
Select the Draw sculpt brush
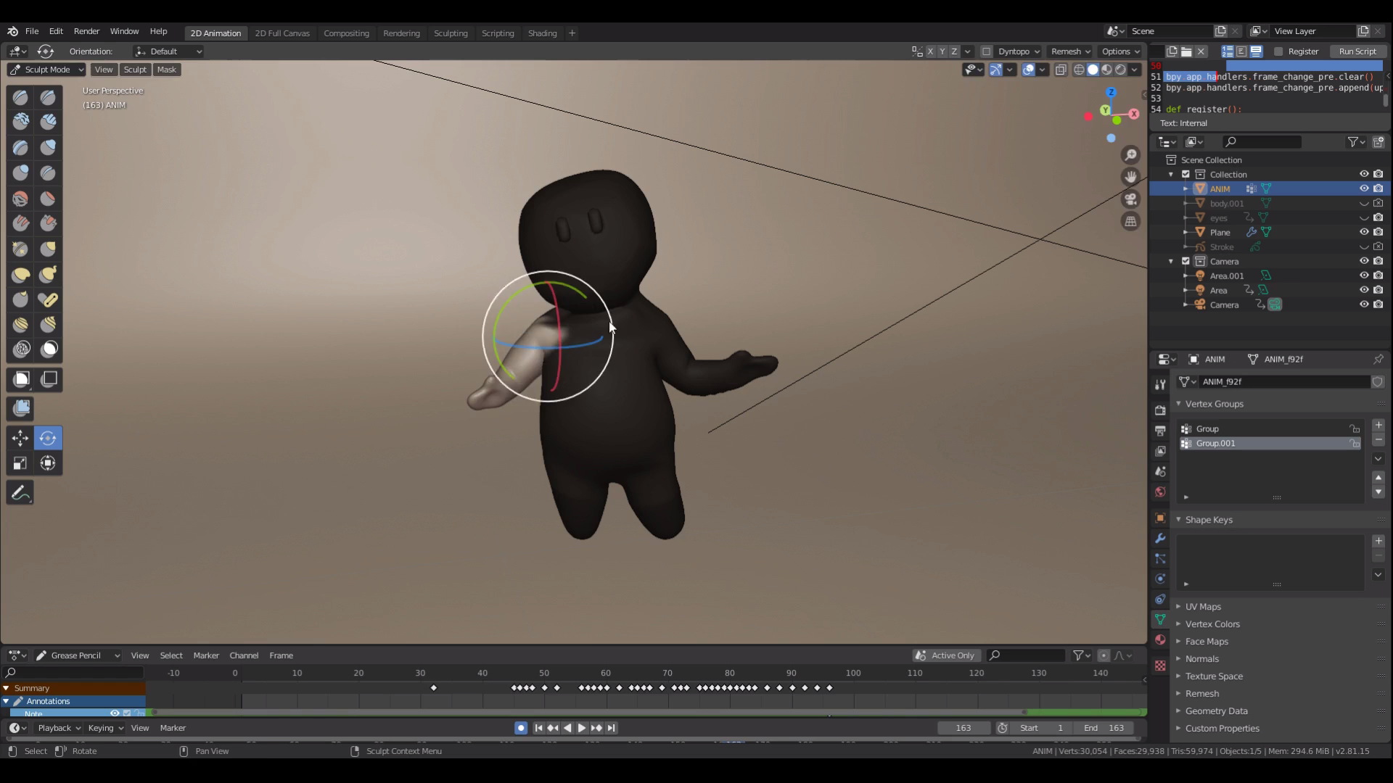pyautogui.click(x=20, y=97)
